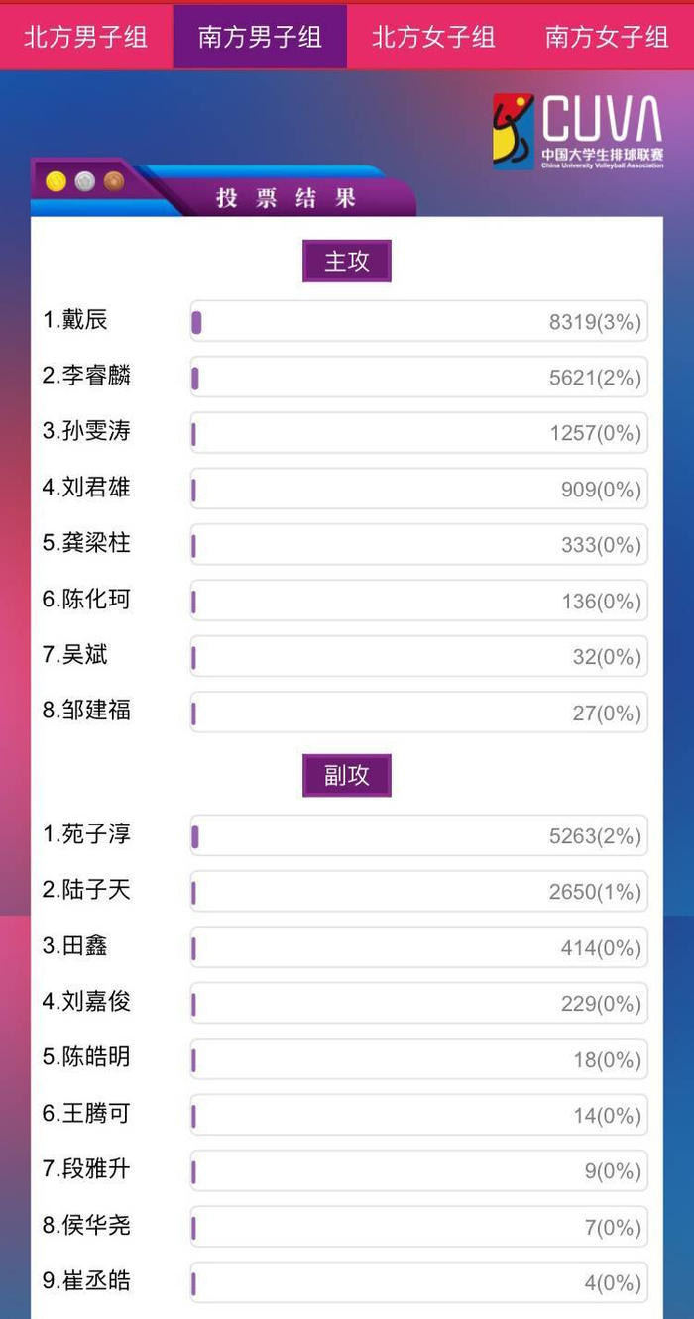Viewport: 694px width, 1319px height.
Task: Click 戴辰's vote progress bar
Action: click(418, 322)
